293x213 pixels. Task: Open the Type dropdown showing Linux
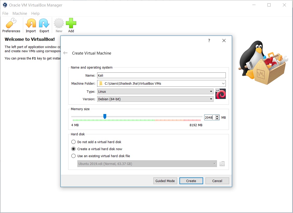(155, 91)
